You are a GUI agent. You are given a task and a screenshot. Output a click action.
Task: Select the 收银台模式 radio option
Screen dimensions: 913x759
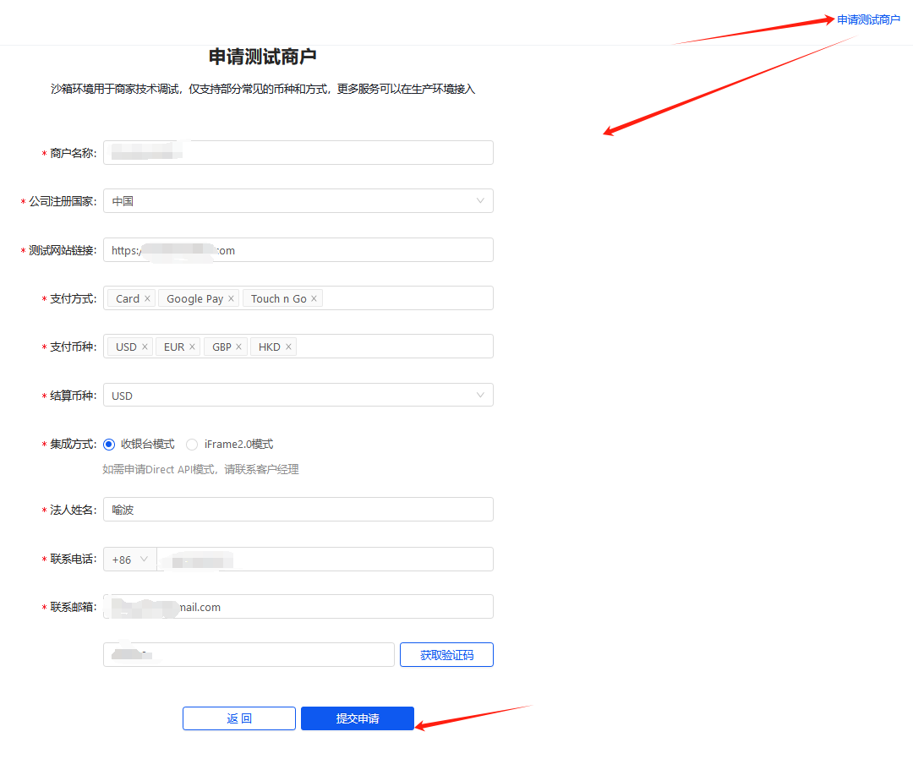click(x=109, y=445)
